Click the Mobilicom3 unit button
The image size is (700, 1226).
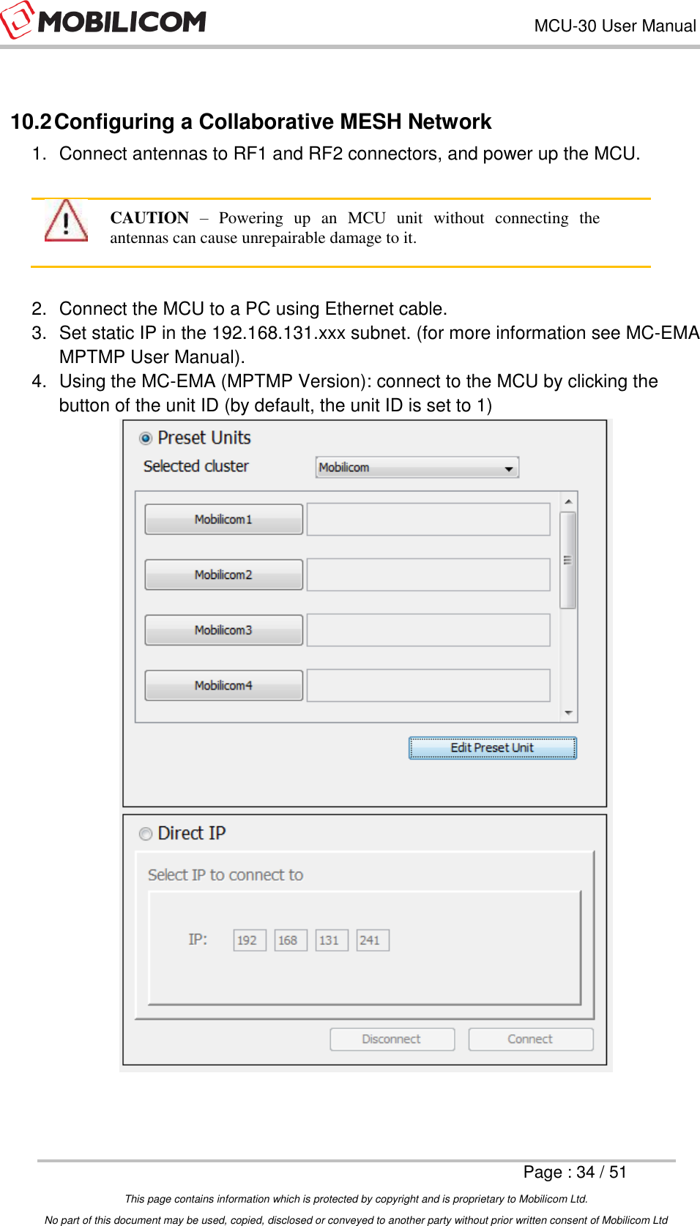click(223, 630)
